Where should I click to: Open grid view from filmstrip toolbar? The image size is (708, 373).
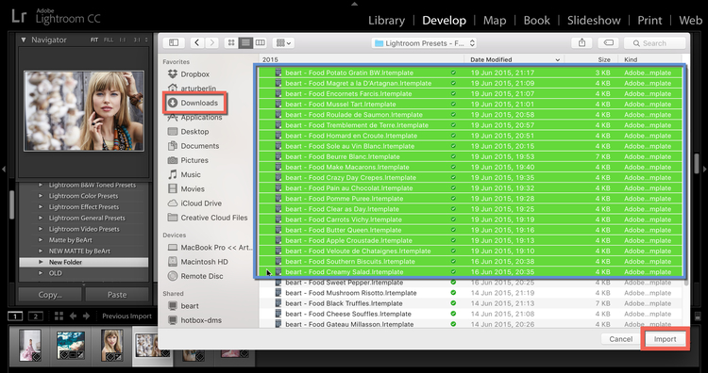[x=59, y=316]
